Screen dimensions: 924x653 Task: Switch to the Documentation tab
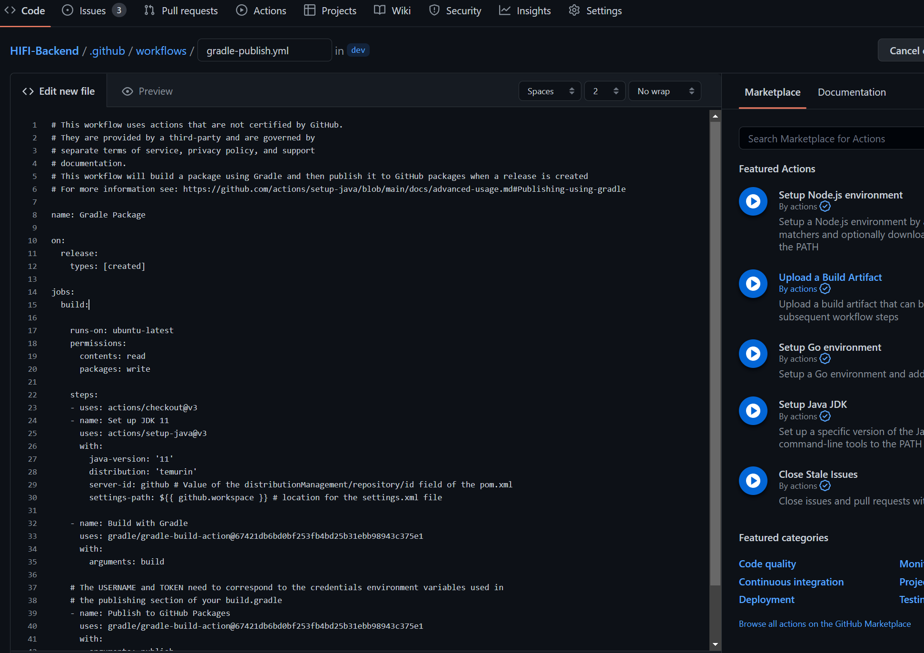pos(851,92)
